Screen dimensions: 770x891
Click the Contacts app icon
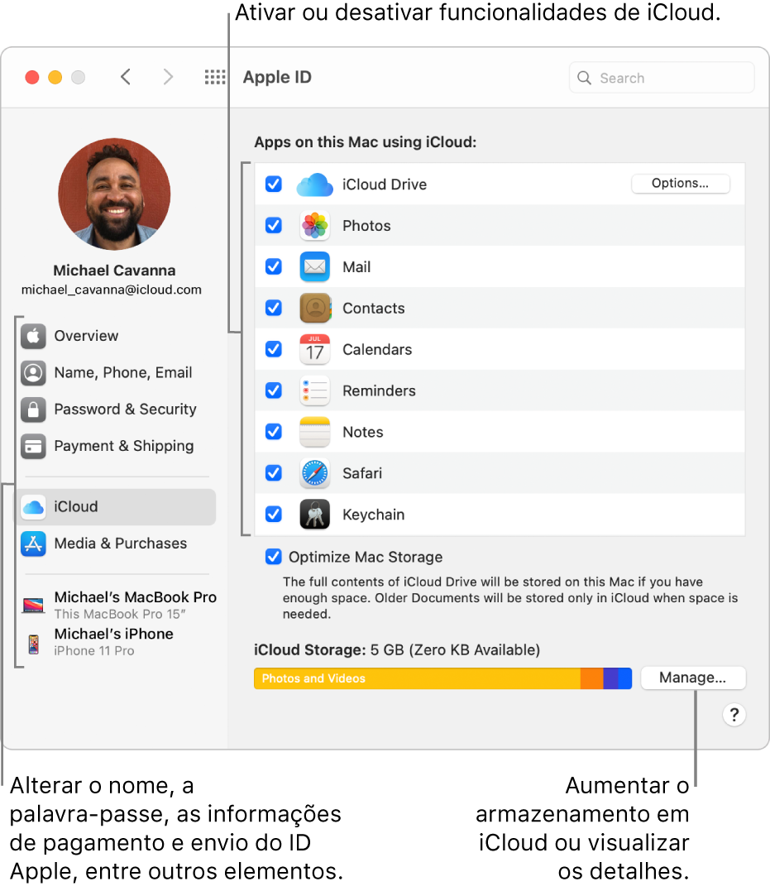pos(315,308)
